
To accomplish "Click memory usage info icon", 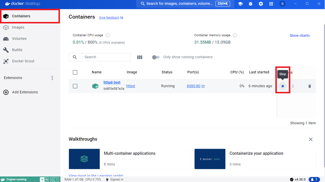I will coord(235,35).
